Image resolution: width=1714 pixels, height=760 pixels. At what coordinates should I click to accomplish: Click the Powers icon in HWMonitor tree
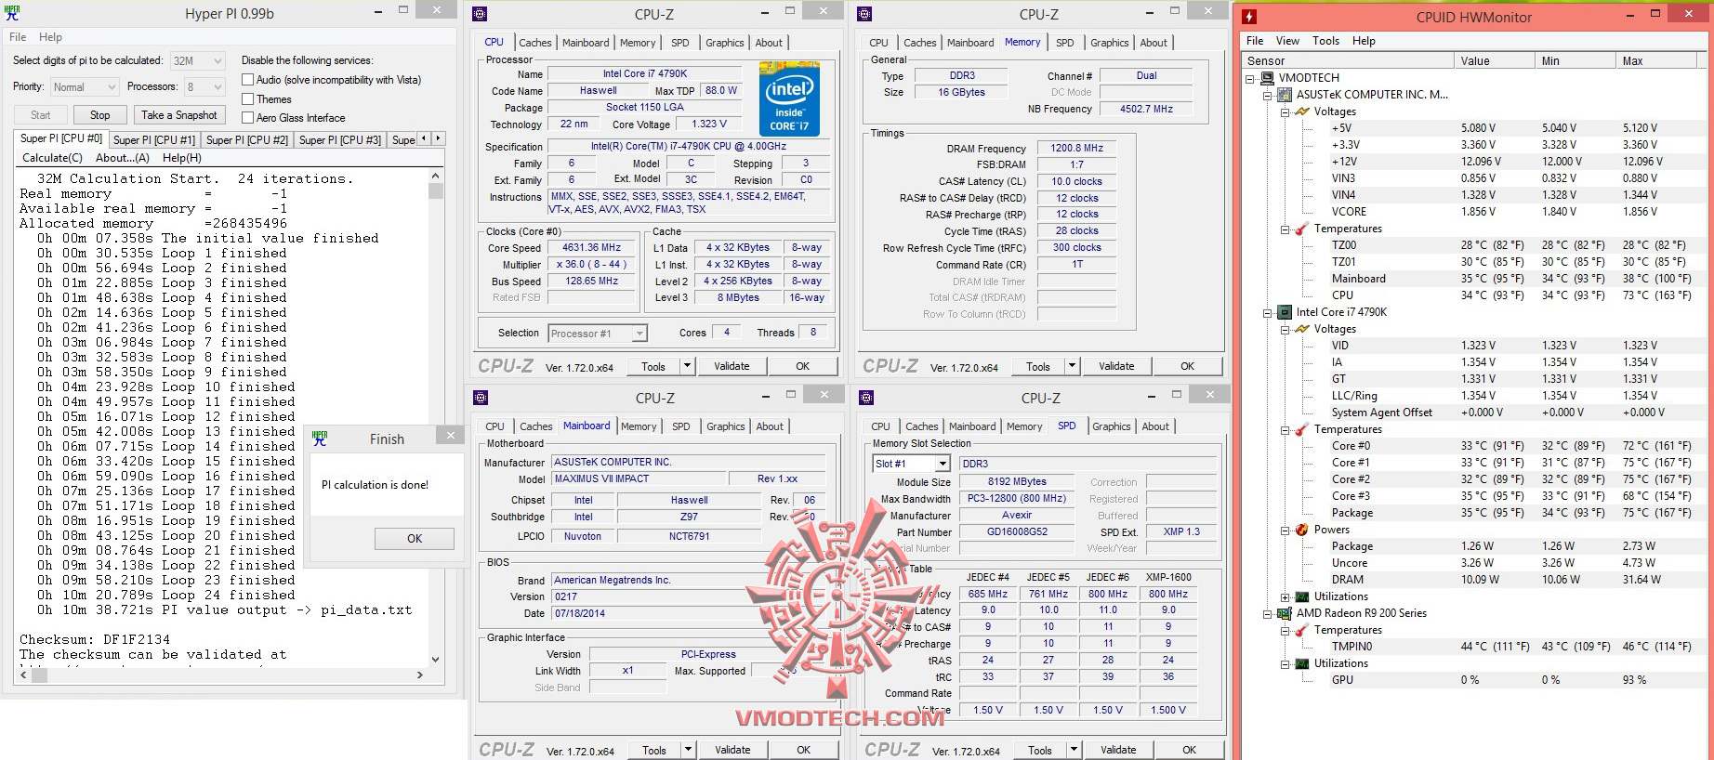[x=1302, y=530]
